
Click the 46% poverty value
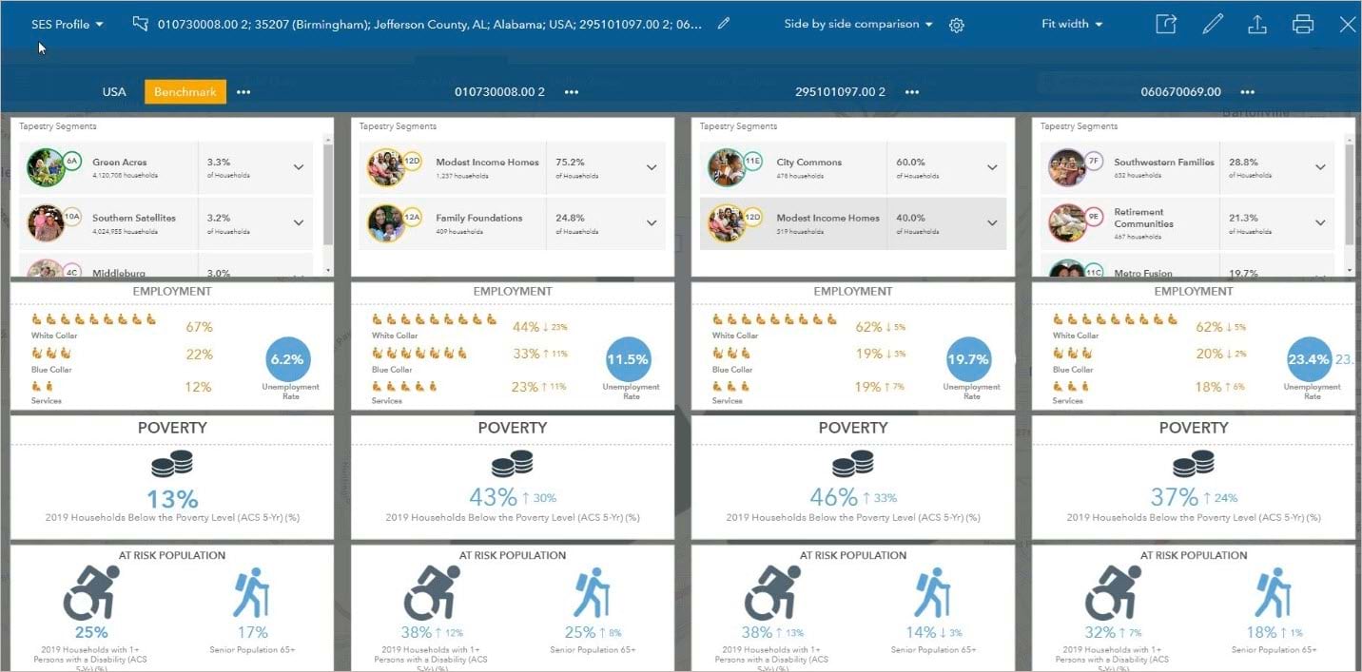(833, 497)
